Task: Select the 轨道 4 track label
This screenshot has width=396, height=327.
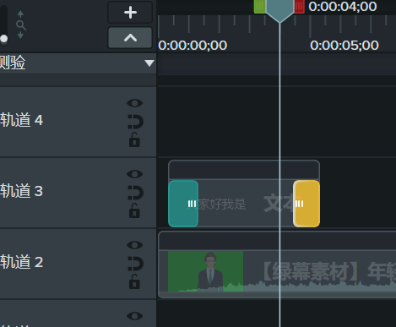Action: [x=21, y=120]
